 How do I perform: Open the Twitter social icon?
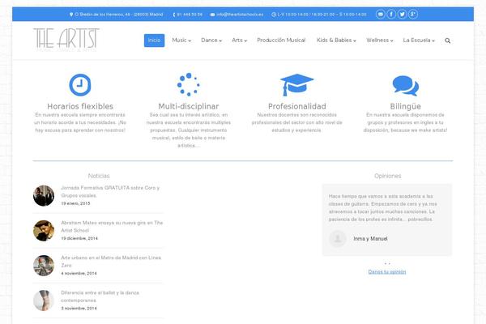pos(402,15)
